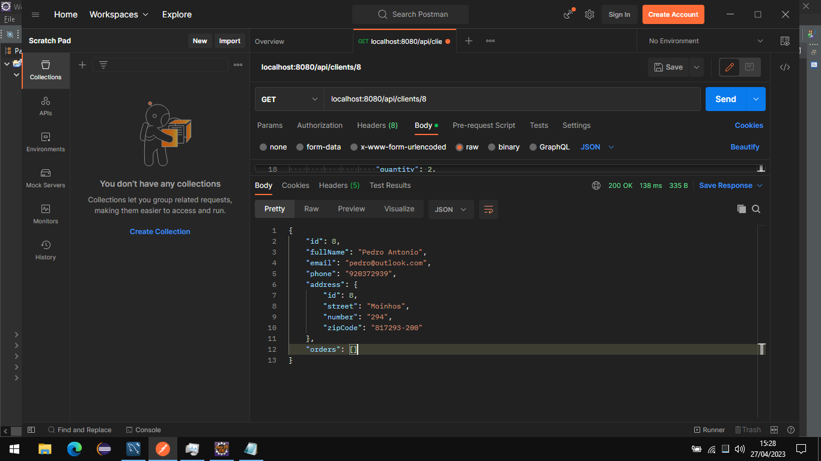Viewport: 821px width, 461px height.
Task: Switch to response Cookies tab
Action: click(296, 185)
